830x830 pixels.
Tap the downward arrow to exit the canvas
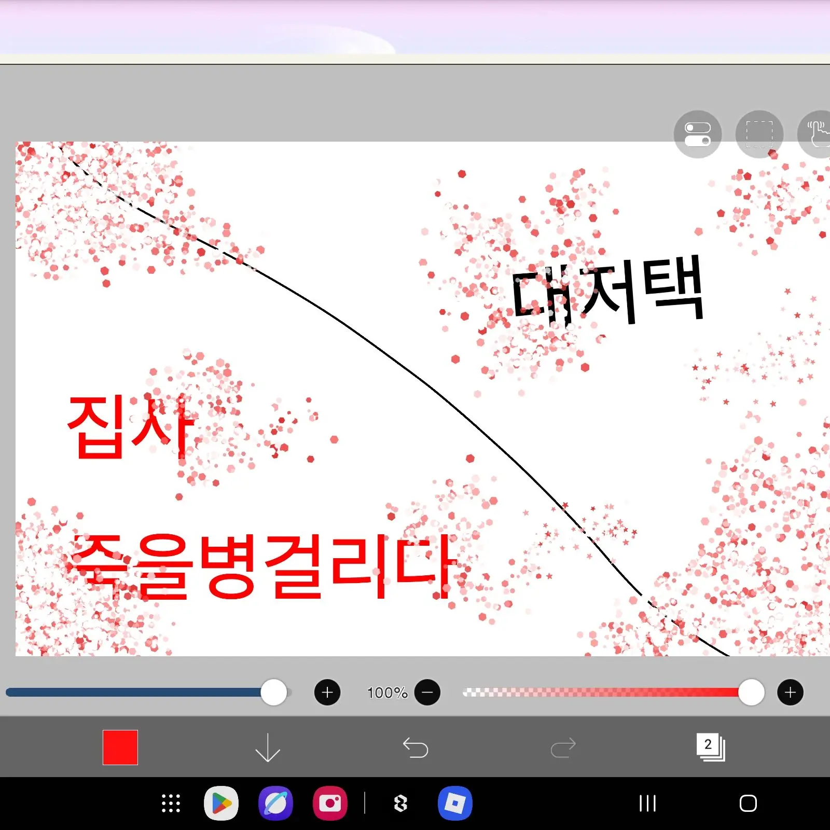[x=267, y=747]
